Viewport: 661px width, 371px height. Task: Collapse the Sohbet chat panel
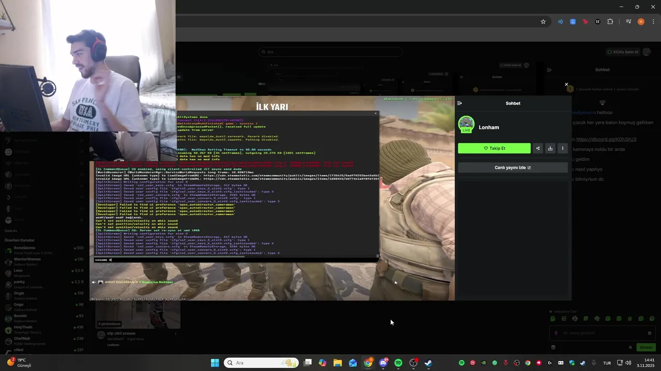click(x=460, y=103)
